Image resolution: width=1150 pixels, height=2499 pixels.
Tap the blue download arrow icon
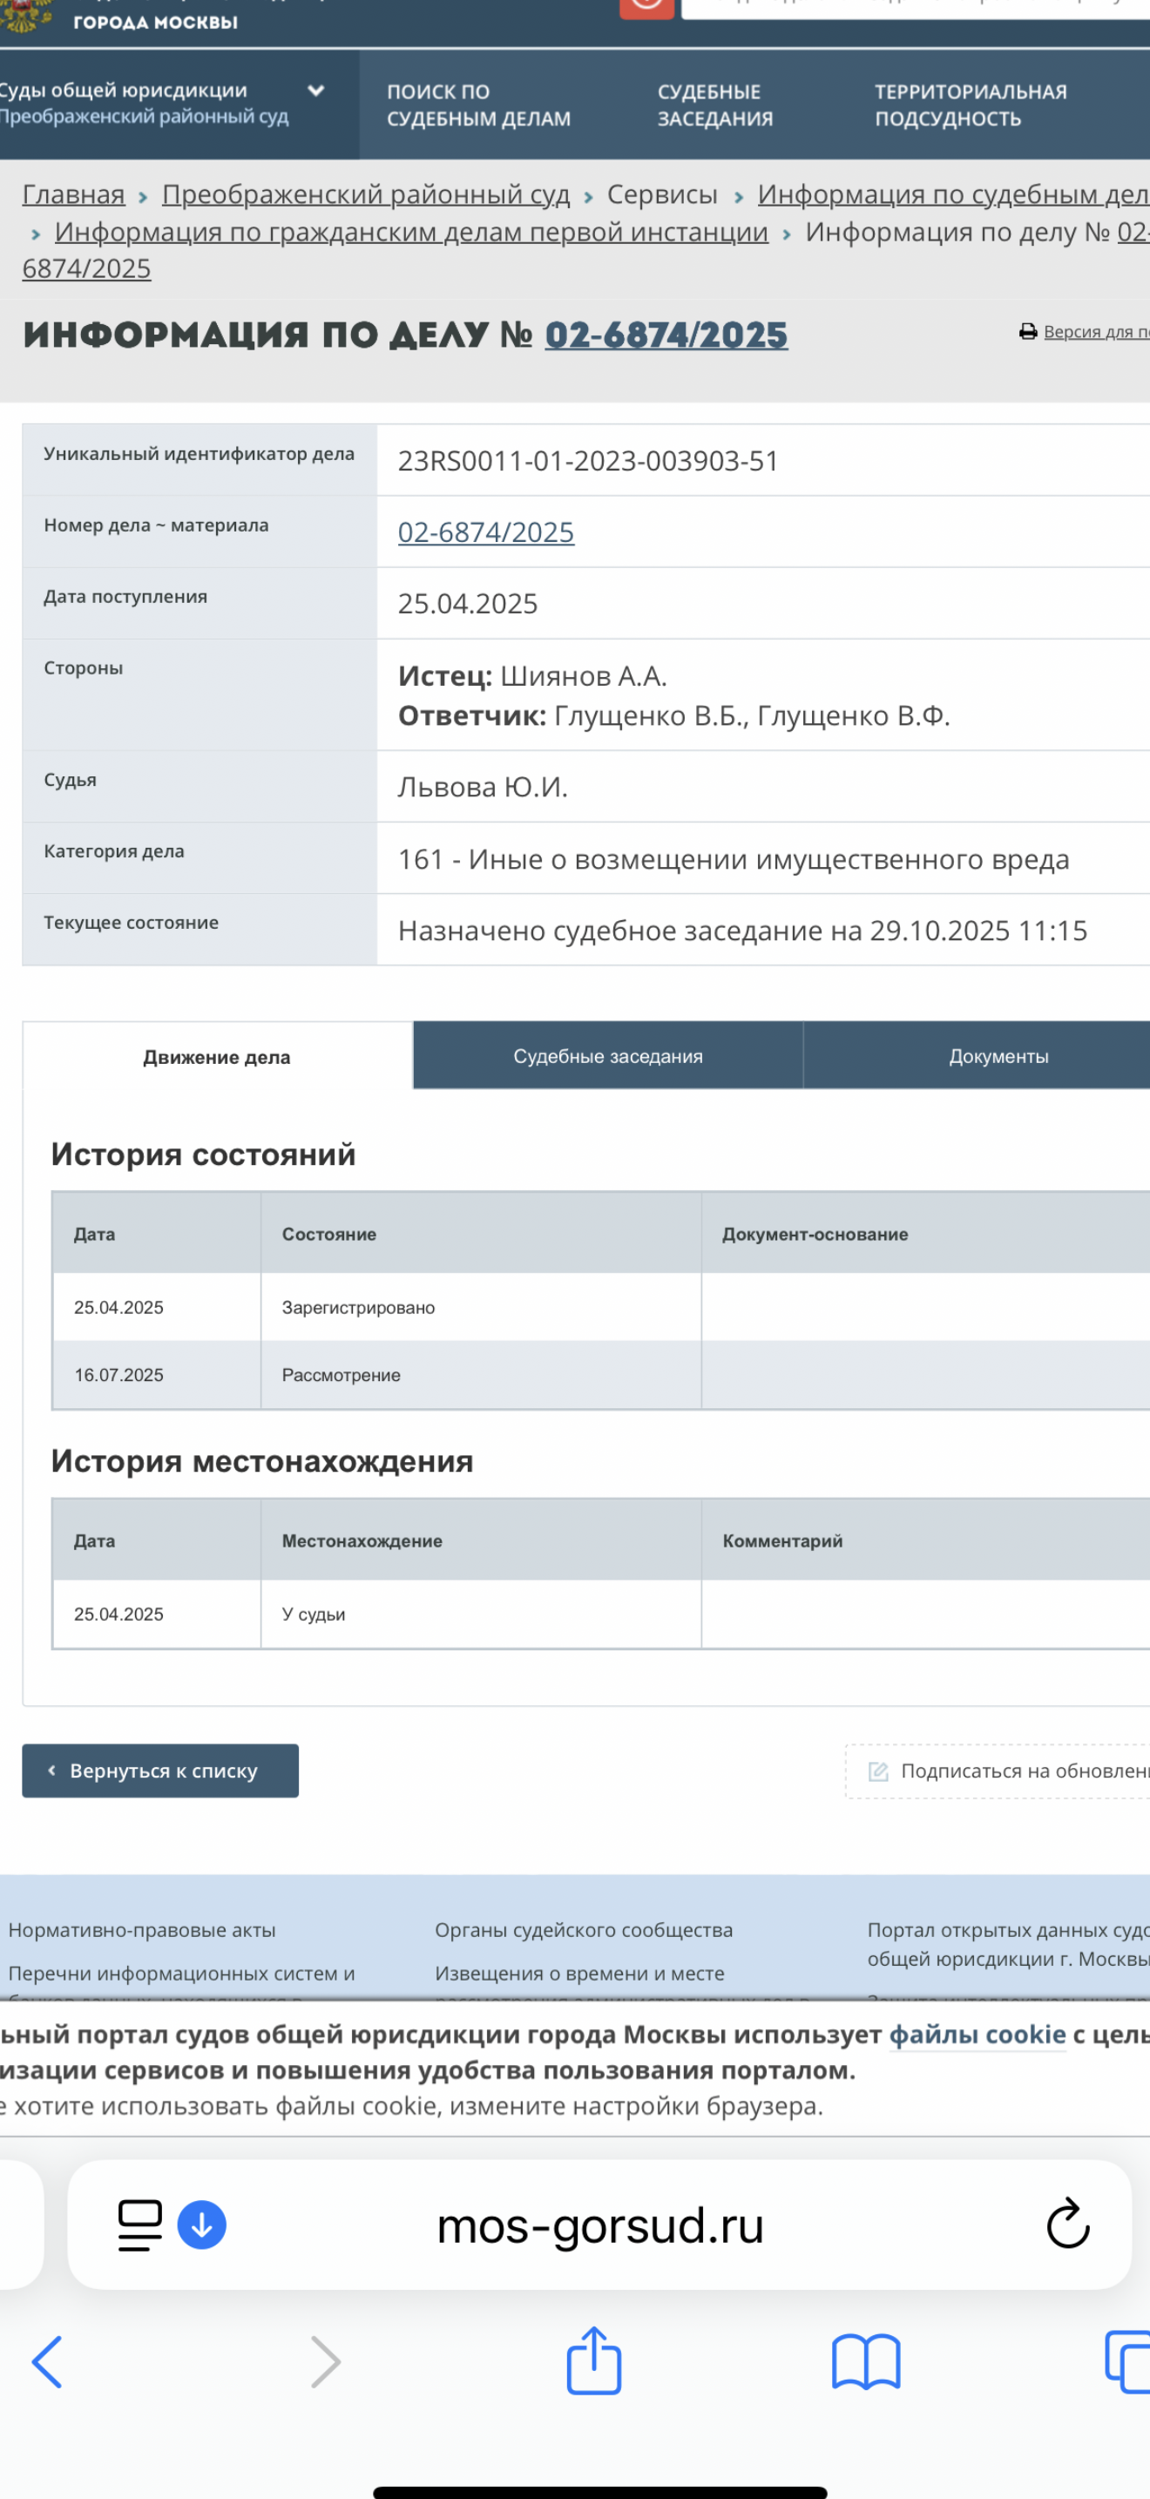tap(202, 2224)
